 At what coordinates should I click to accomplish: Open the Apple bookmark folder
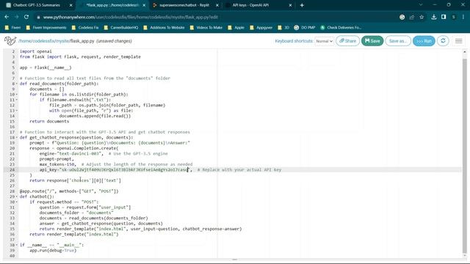tap(236, 28)
